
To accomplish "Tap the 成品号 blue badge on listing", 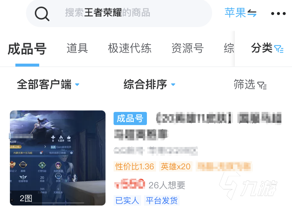I will tap(130, 118).
